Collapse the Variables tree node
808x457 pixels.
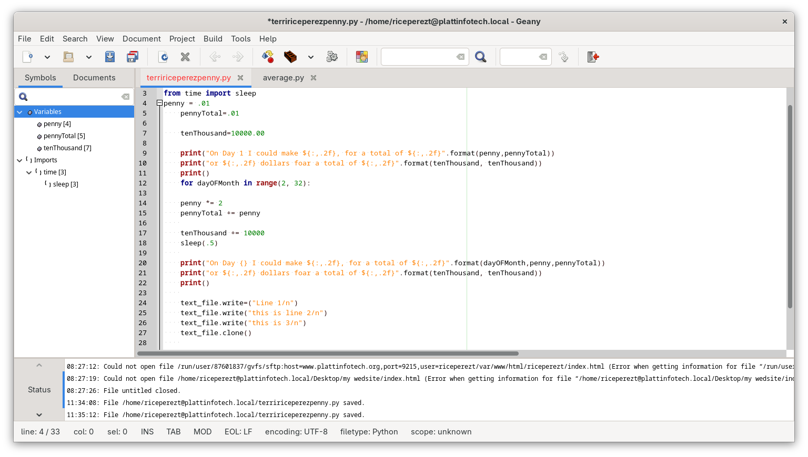(x=19, y=112)
